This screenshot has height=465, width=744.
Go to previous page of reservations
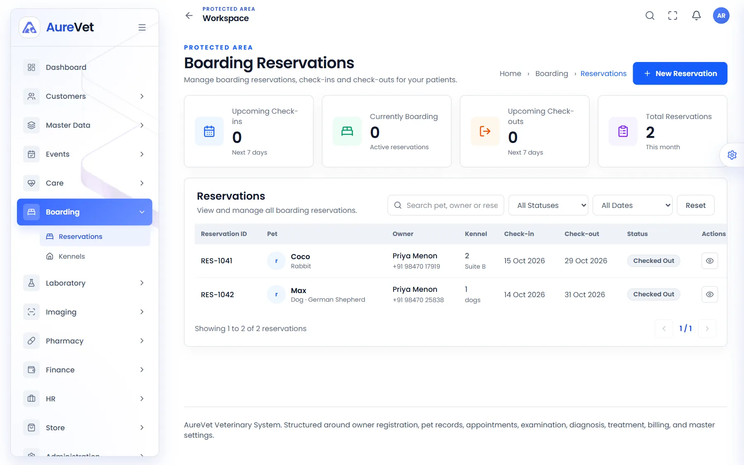(x=664, y=329)
